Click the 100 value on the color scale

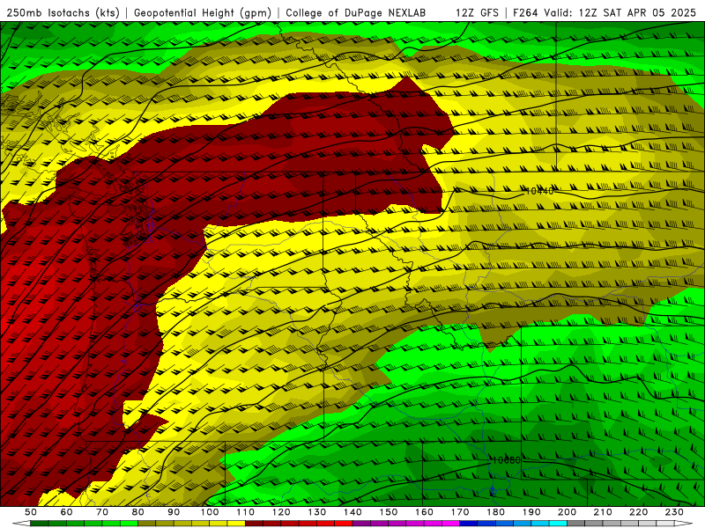(210, 512)
